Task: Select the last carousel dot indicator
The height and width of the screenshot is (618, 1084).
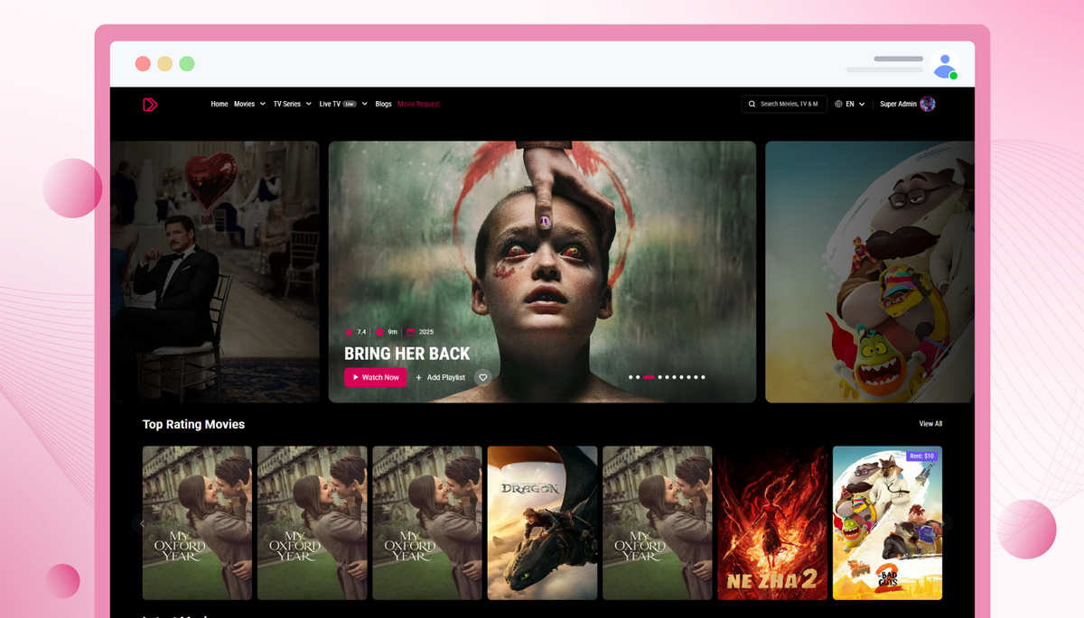Action: (703, 377)
